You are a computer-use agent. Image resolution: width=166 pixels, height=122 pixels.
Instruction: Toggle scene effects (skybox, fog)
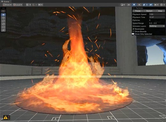(144, 5)
